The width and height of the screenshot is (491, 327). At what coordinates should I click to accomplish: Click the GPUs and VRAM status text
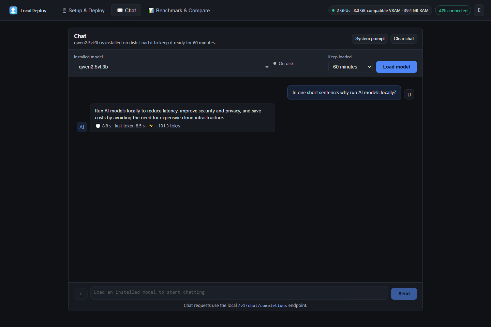[383, 11]
